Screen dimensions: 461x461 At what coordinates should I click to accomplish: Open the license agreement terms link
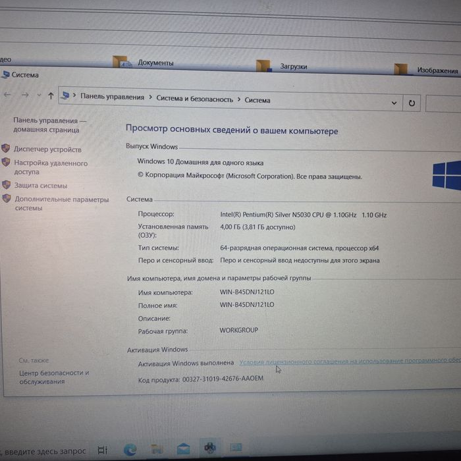point(350,362)
